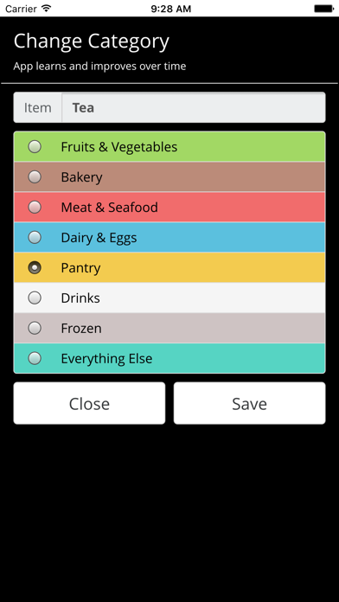Screen dimensions: 339x602
Task: Choose the Bakery radio button
Action: pyautogui.click(x=35, y=177)
